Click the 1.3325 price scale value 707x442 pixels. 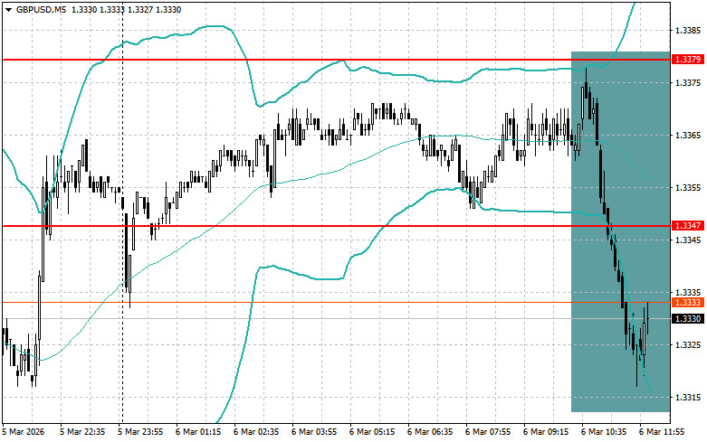688,344
